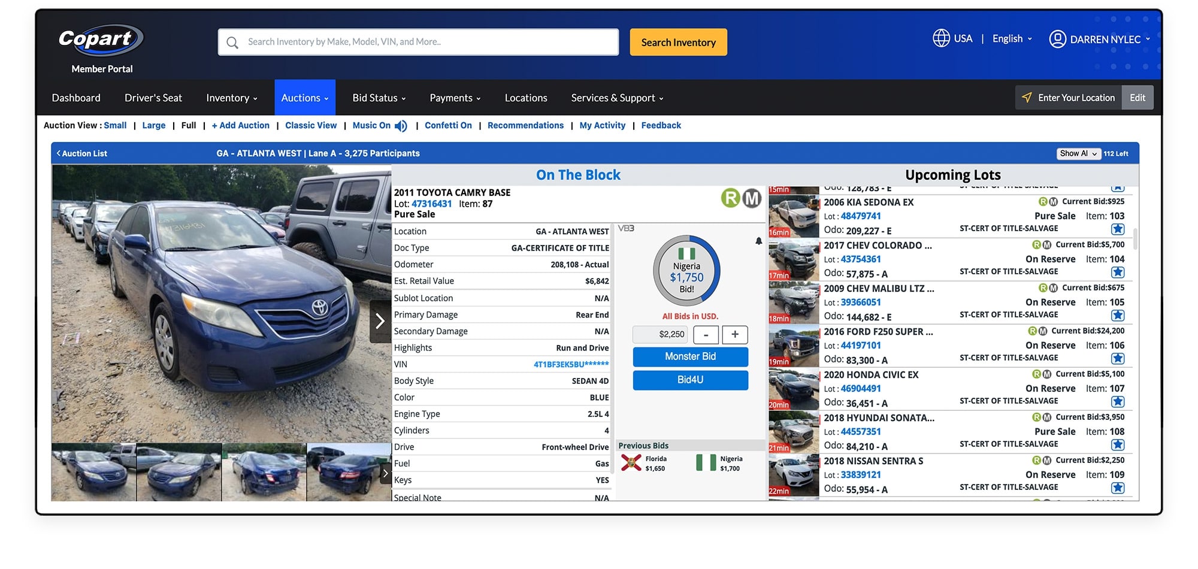Open the Locations menu item

[525, 98]
